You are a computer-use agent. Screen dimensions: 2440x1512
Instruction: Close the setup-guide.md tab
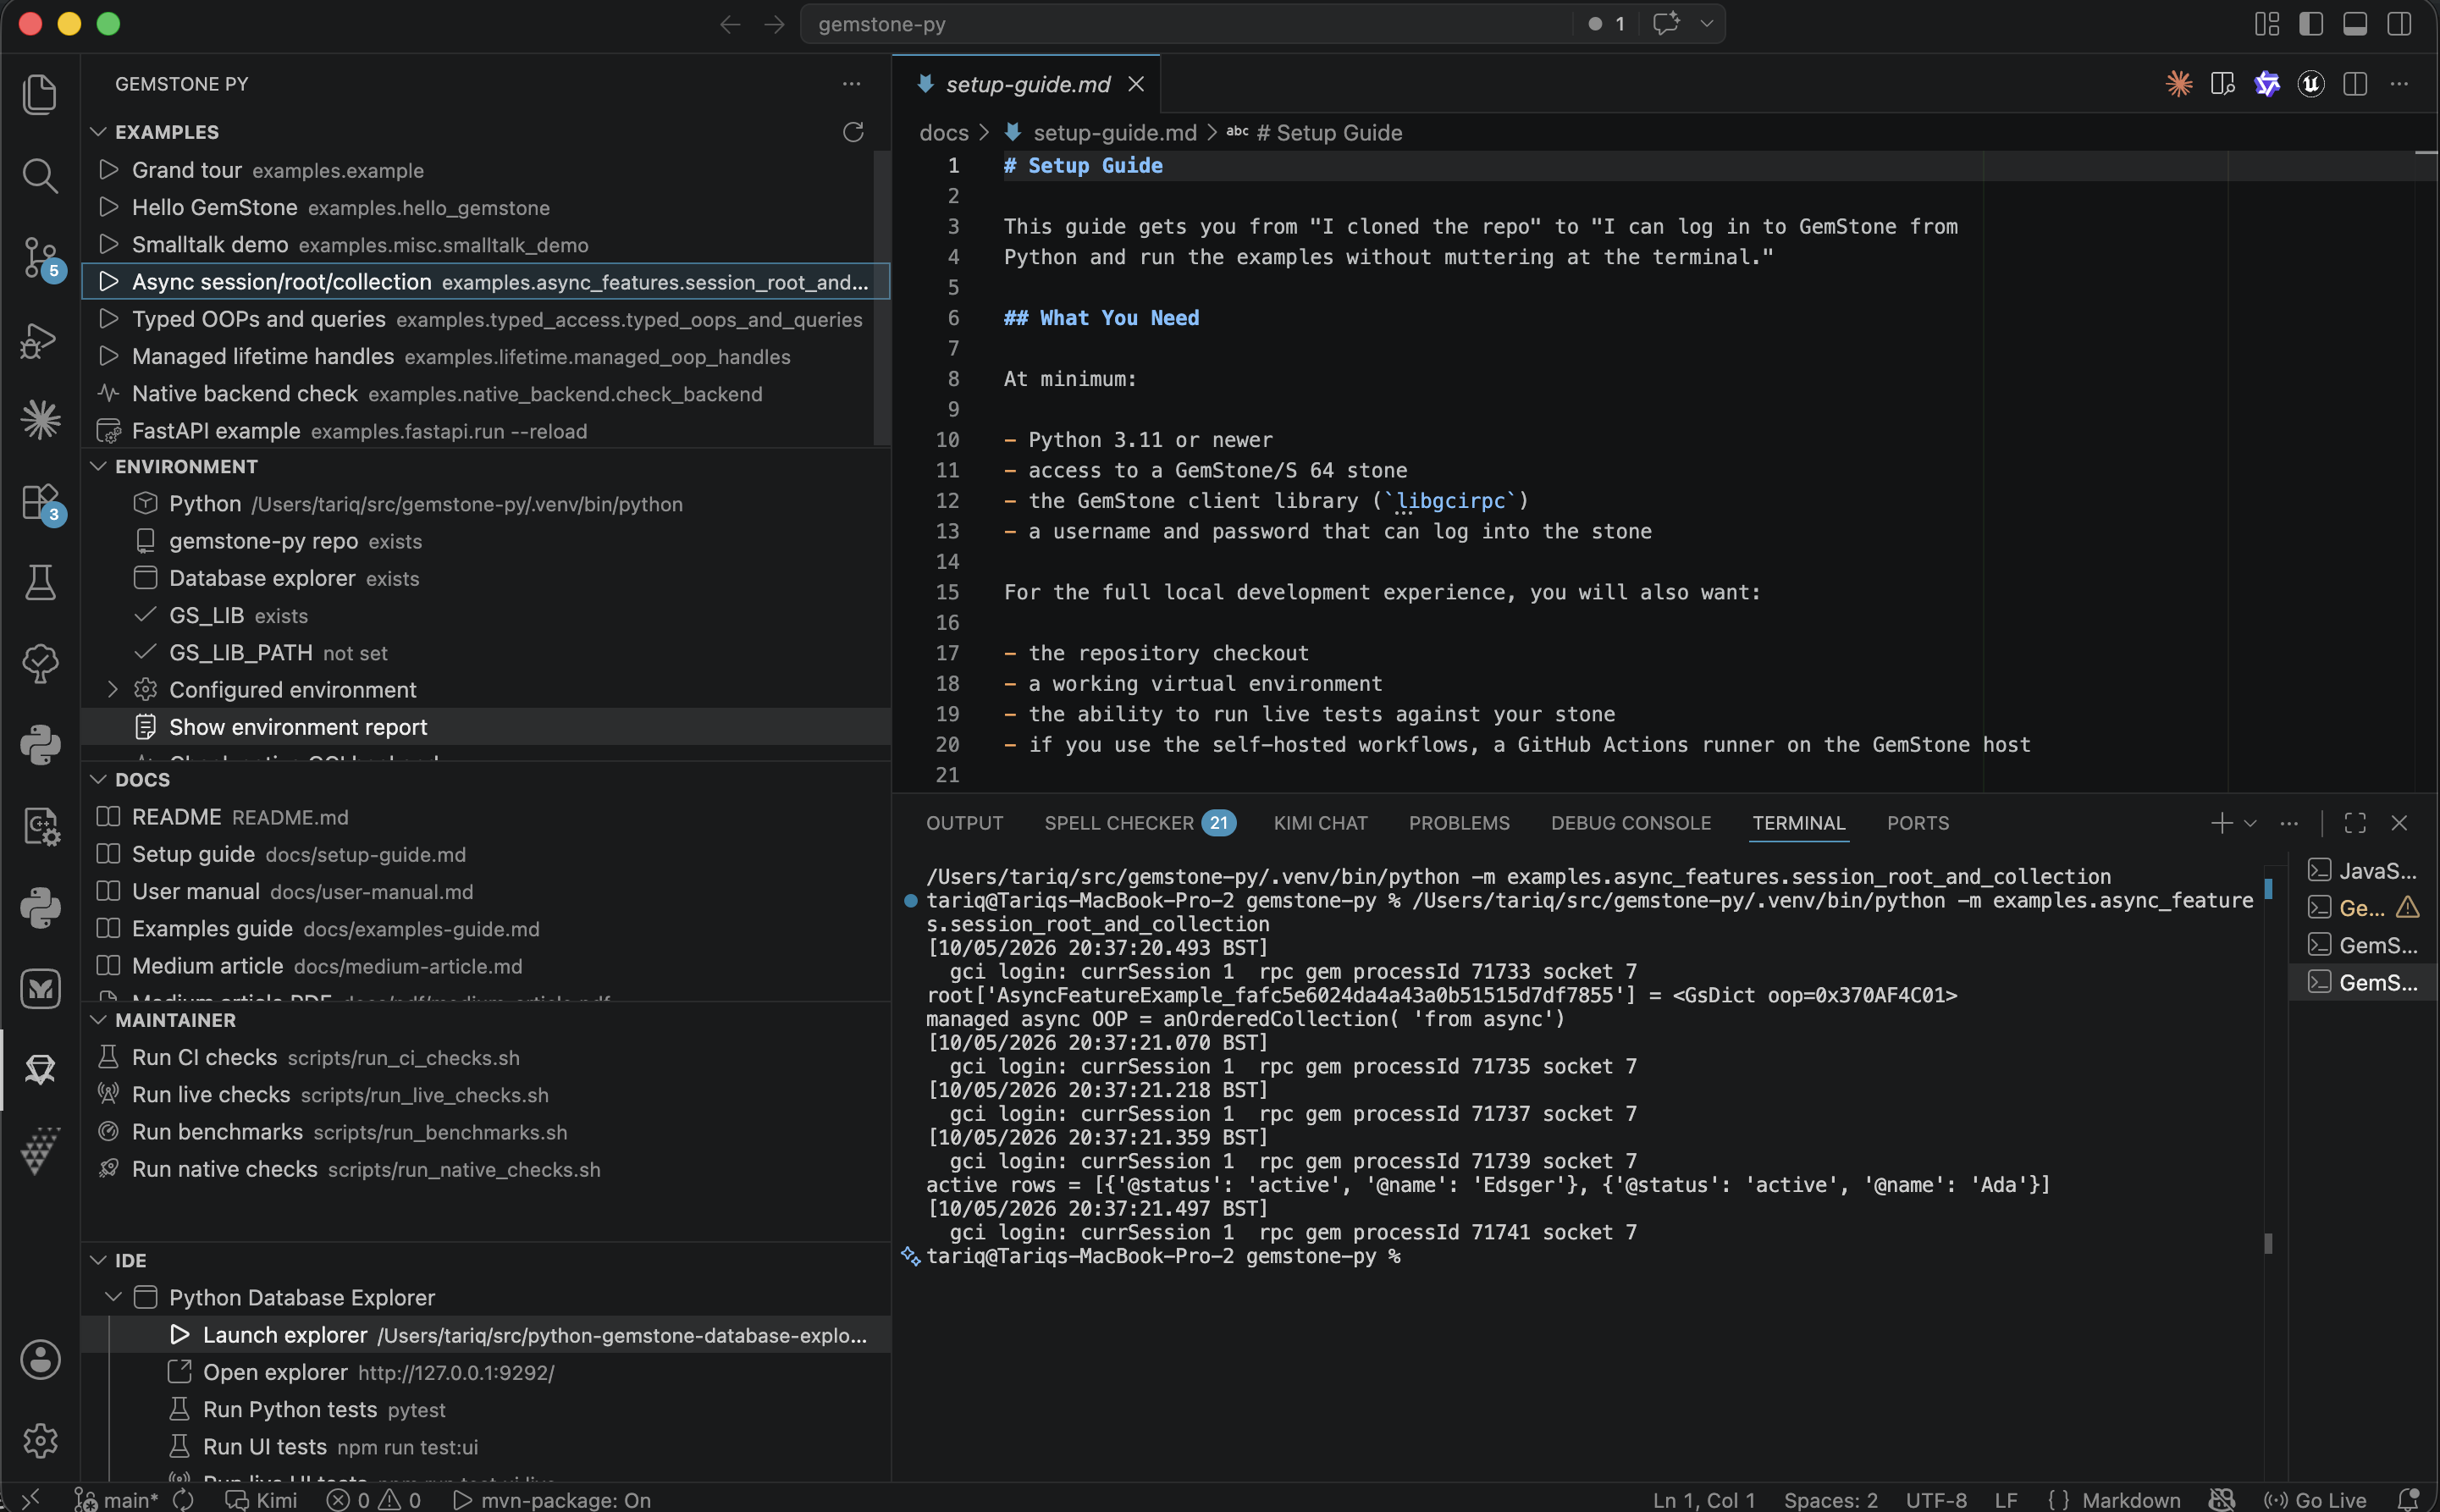(x=1136, y=84)
